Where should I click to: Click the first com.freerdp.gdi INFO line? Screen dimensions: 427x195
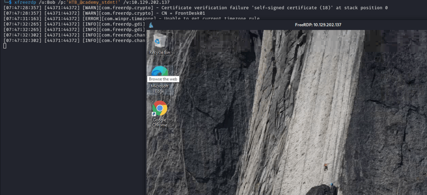75,24
